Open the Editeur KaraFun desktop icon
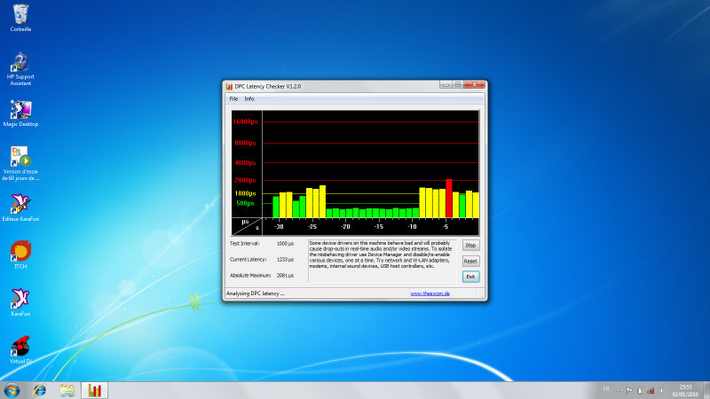Screen dimensions: 710x399 pyautogui.click(x=20, y=205)
